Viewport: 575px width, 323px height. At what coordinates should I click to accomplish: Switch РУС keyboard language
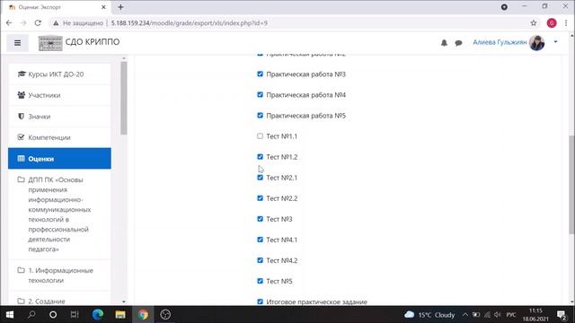(x=511, y=315)
